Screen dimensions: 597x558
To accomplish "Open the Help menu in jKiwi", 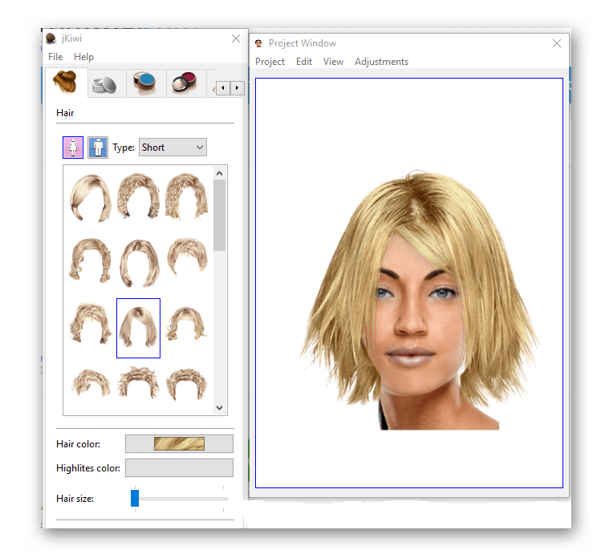I will coord(83,57).
